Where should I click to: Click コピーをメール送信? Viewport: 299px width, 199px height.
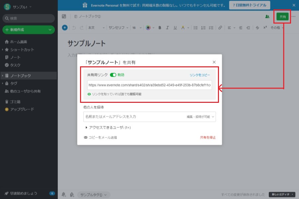[x=100, y=138]
